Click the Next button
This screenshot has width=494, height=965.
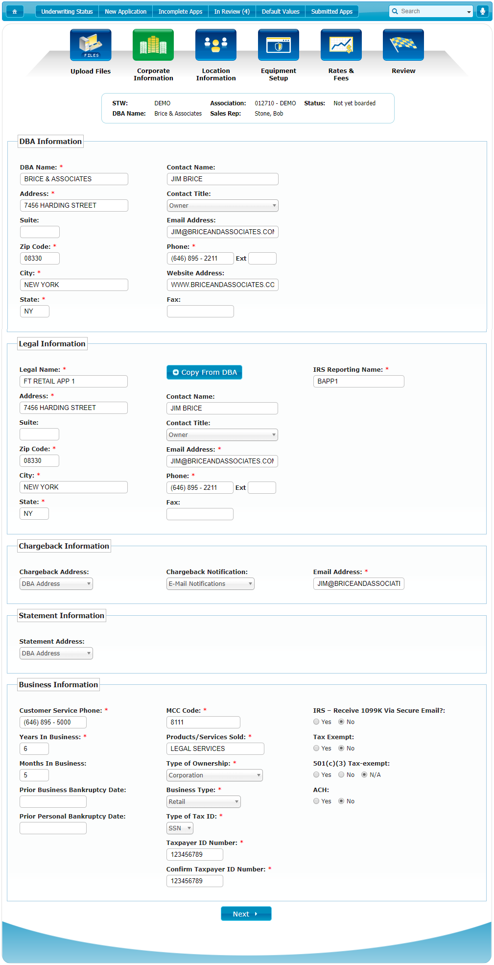pyautogui.click(x=246, y=914)
